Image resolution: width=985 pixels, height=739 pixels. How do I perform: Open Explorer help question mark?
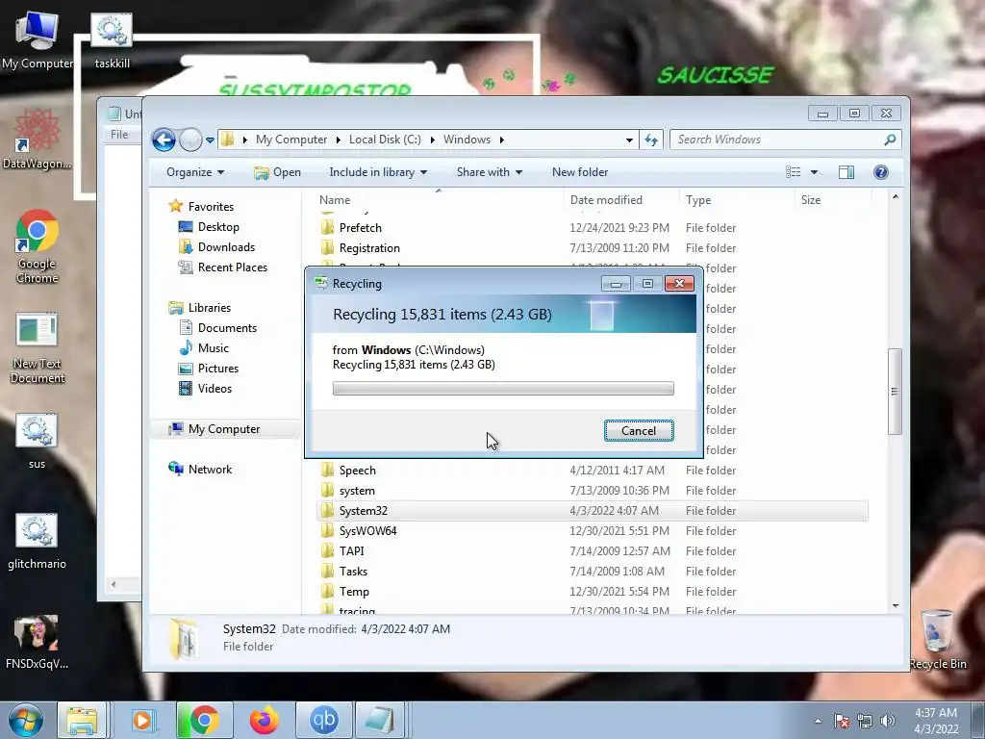881,172
